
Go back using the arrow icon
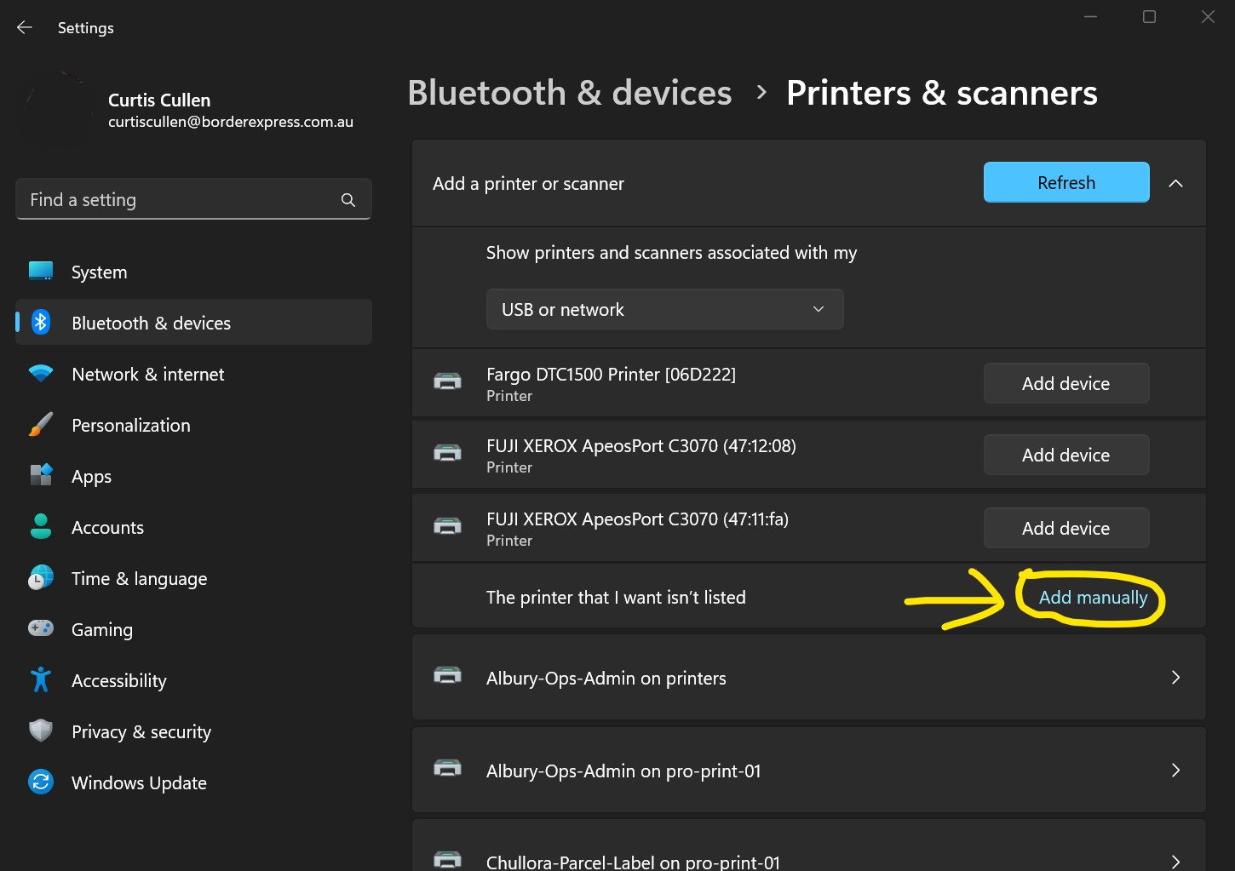25,27
